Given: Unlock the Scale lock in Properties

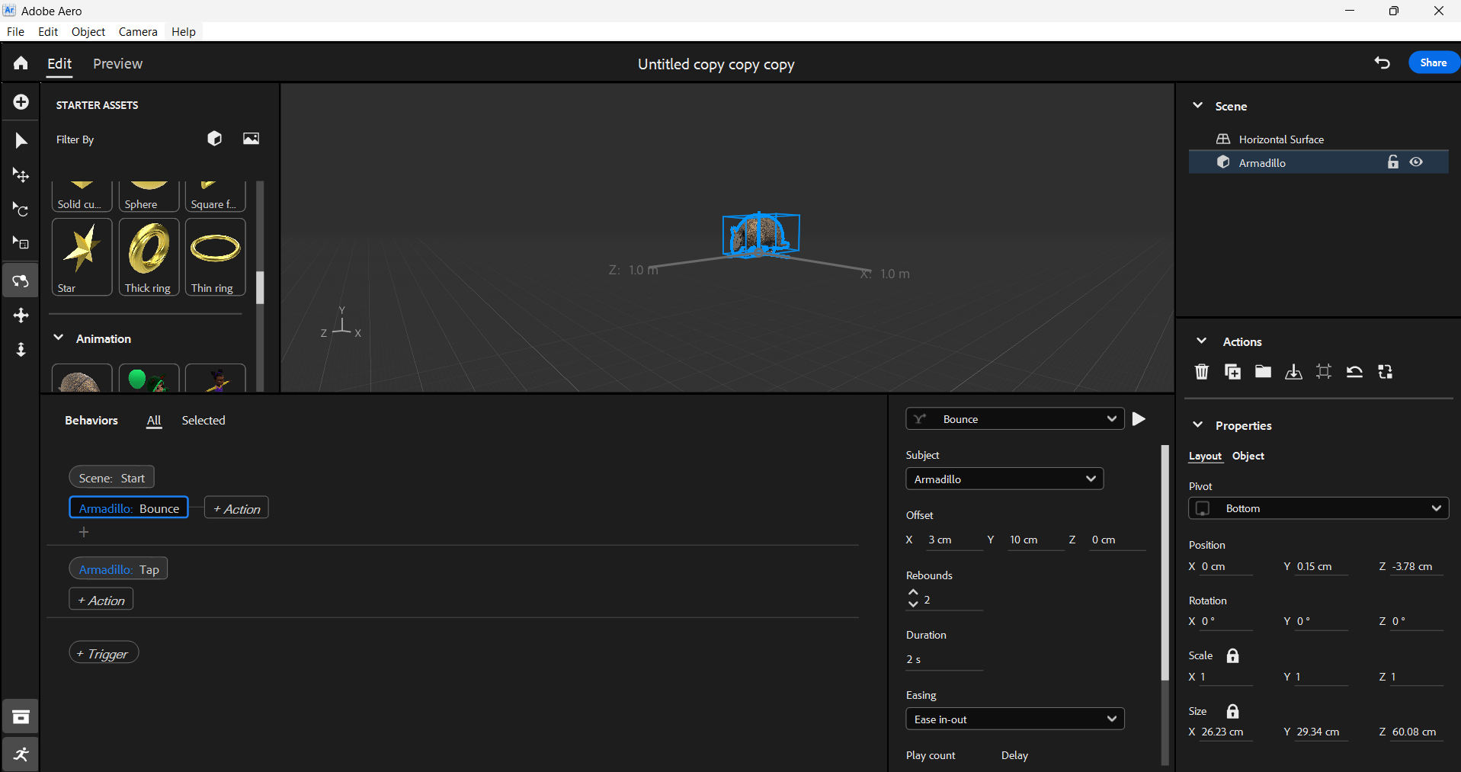Looking at the screenshot, I should tap(1232, 655).
